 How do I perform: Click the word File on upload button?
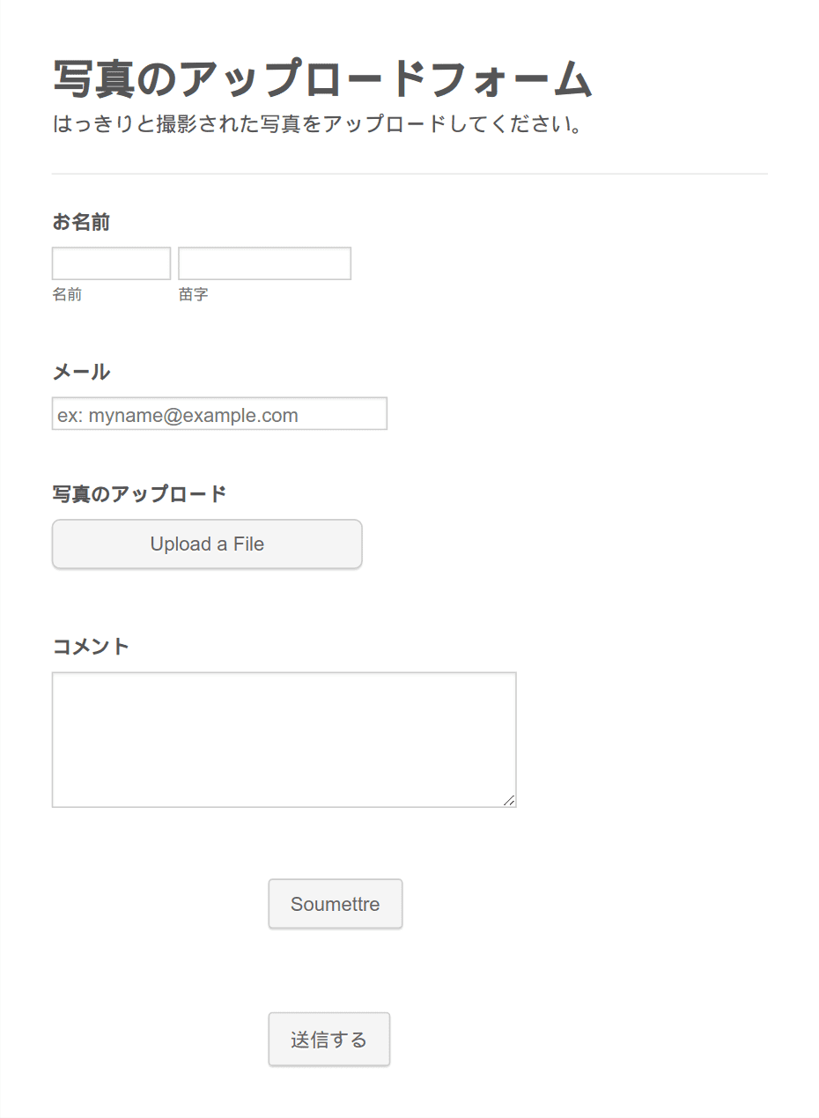click(x=248, y=544)
